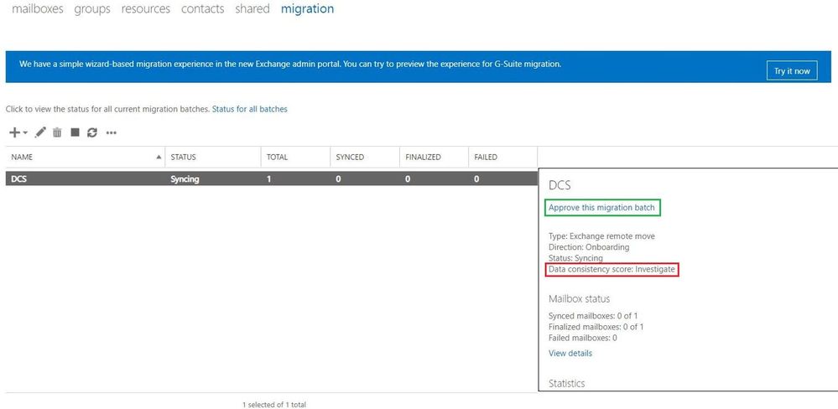Open the groups tab
The width and height of the screenshot is (838, 409).
click(92, 9)
